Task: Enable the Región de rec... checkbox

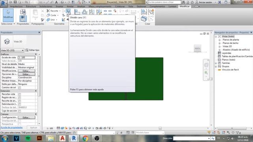Action: [20, 97]
